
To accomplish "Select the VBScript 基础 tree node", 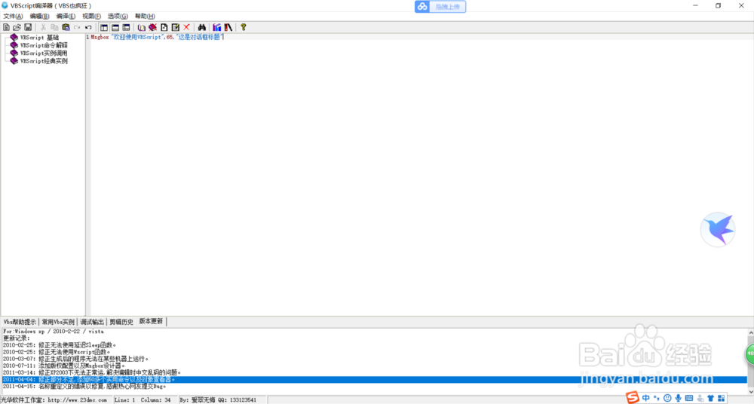I will 39,38.
